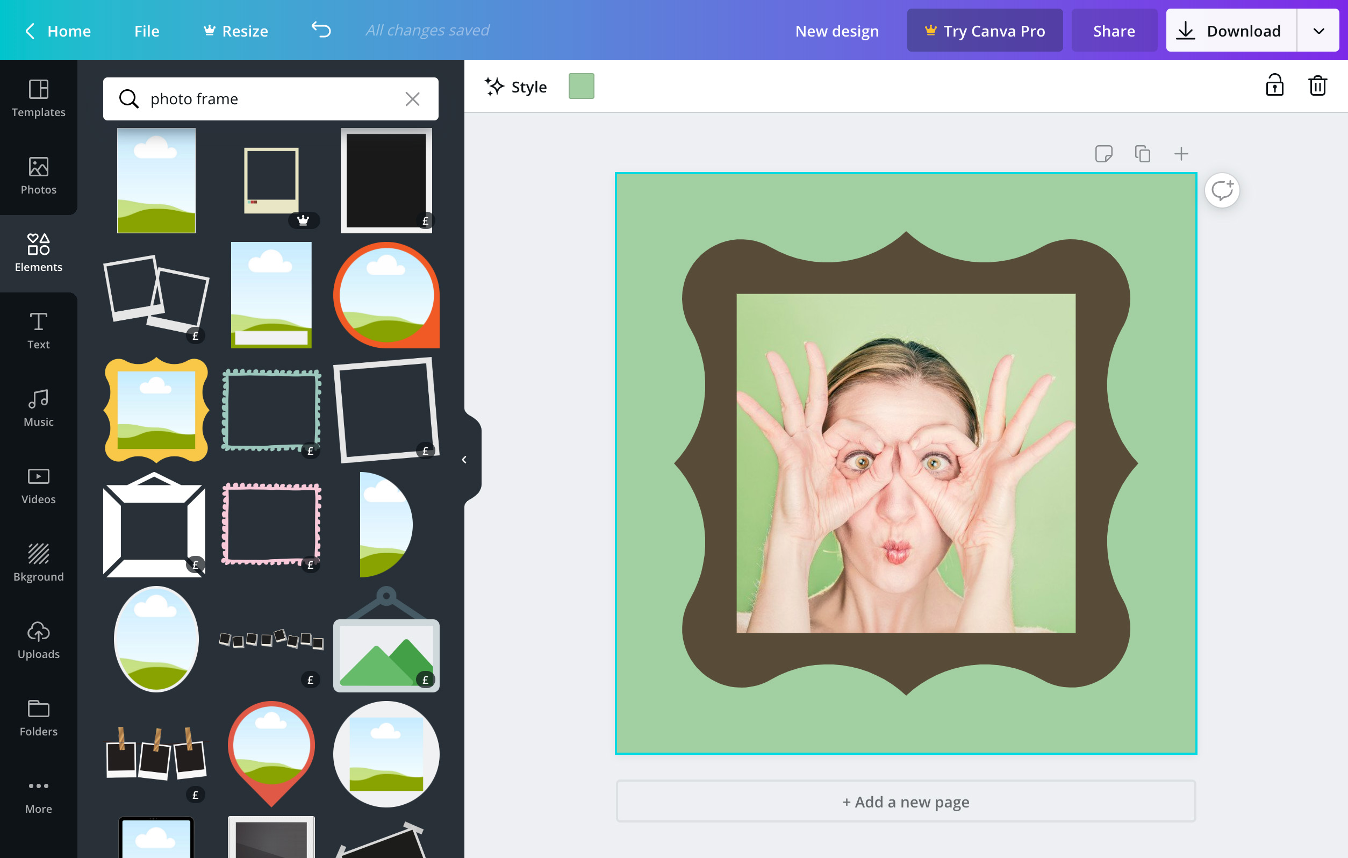This screenshot has width=1348, height=858.
Task: Click the Share button in top right
Action: pos(1114,30)
